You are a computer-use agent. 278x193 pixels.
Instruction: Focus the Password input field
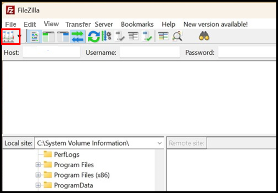tap(247, 52)
